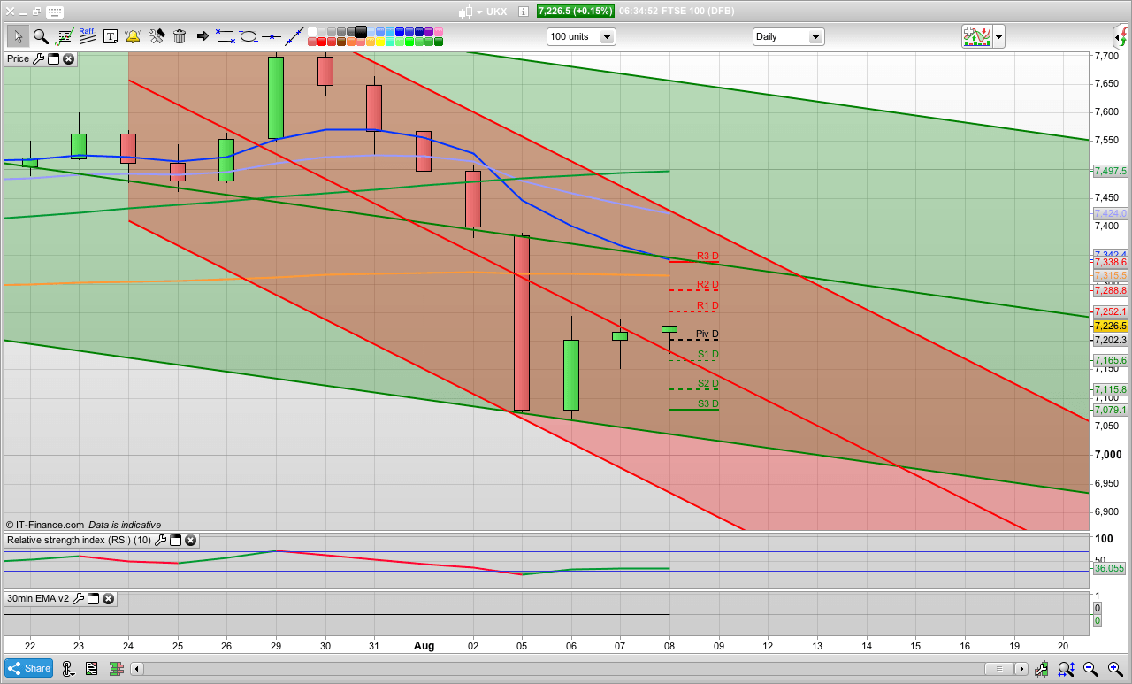1132x684 pixels.
Task: Zoom in with the plus magnifier
Action: pyautogui.click(x=1114, y=669)
